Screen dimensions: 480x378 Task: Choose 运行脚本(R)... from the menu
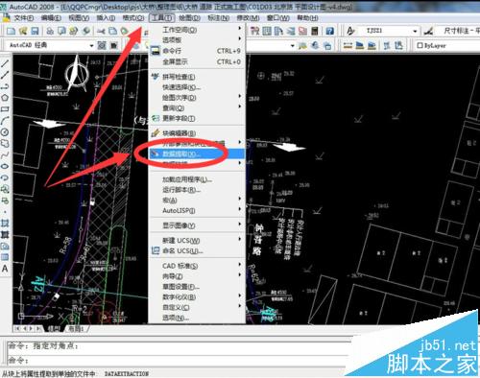197,190
